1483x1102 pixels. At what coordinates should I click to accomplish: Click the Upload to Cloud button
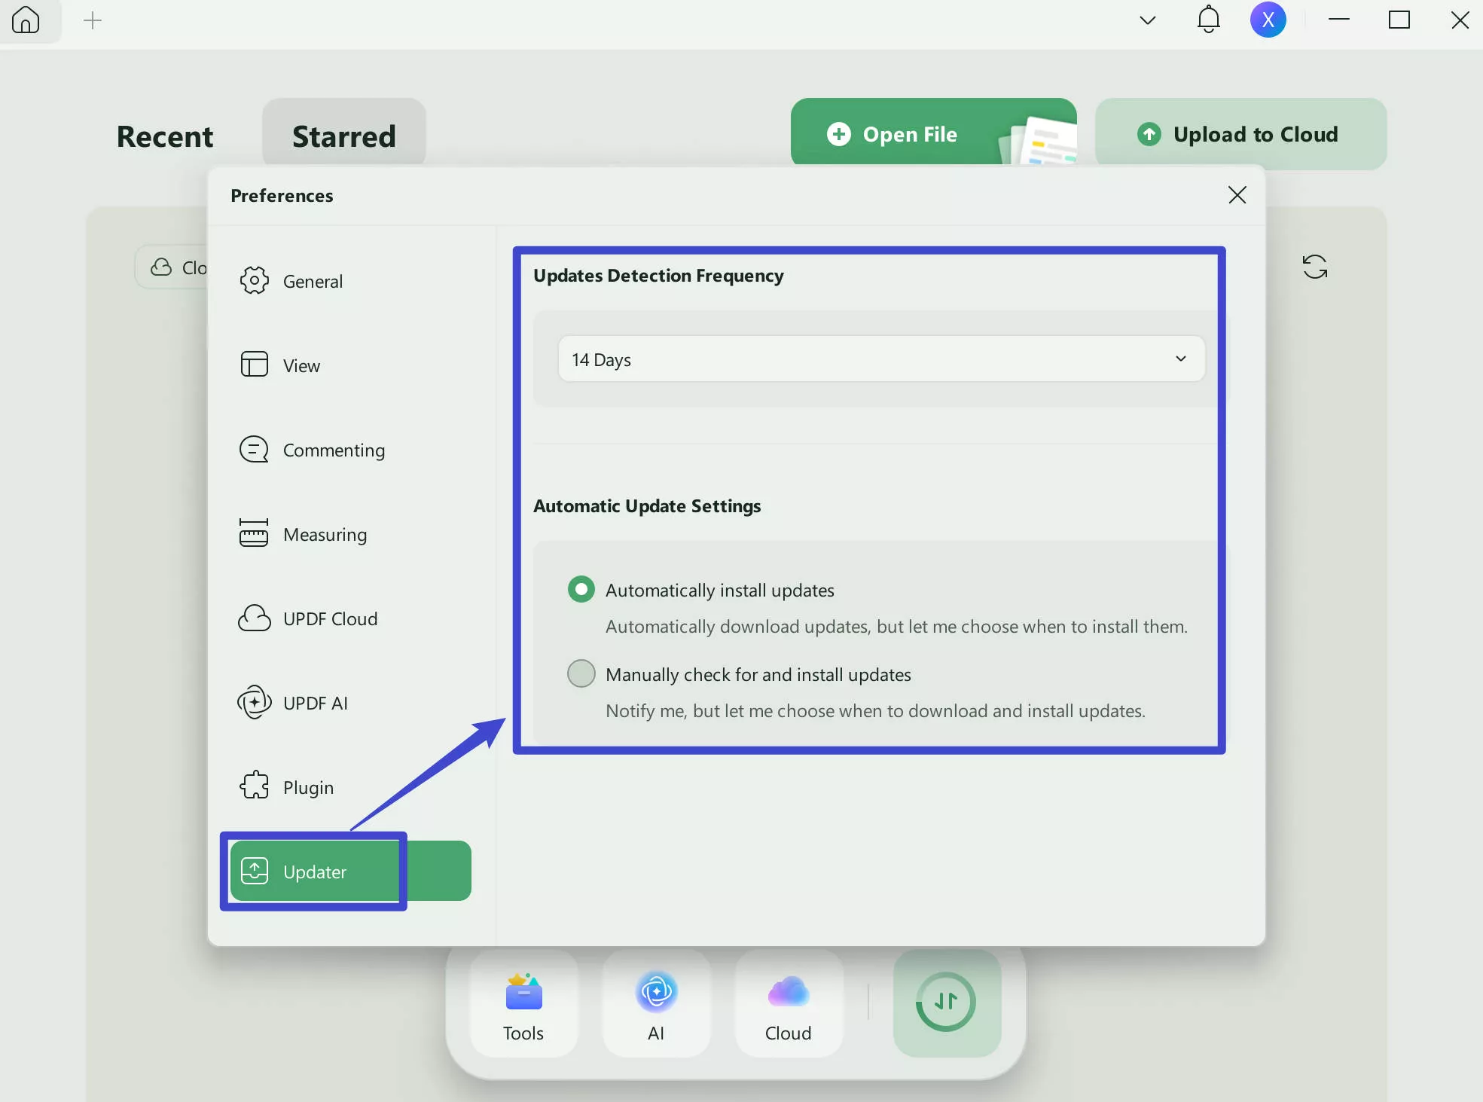[1240, 134]
